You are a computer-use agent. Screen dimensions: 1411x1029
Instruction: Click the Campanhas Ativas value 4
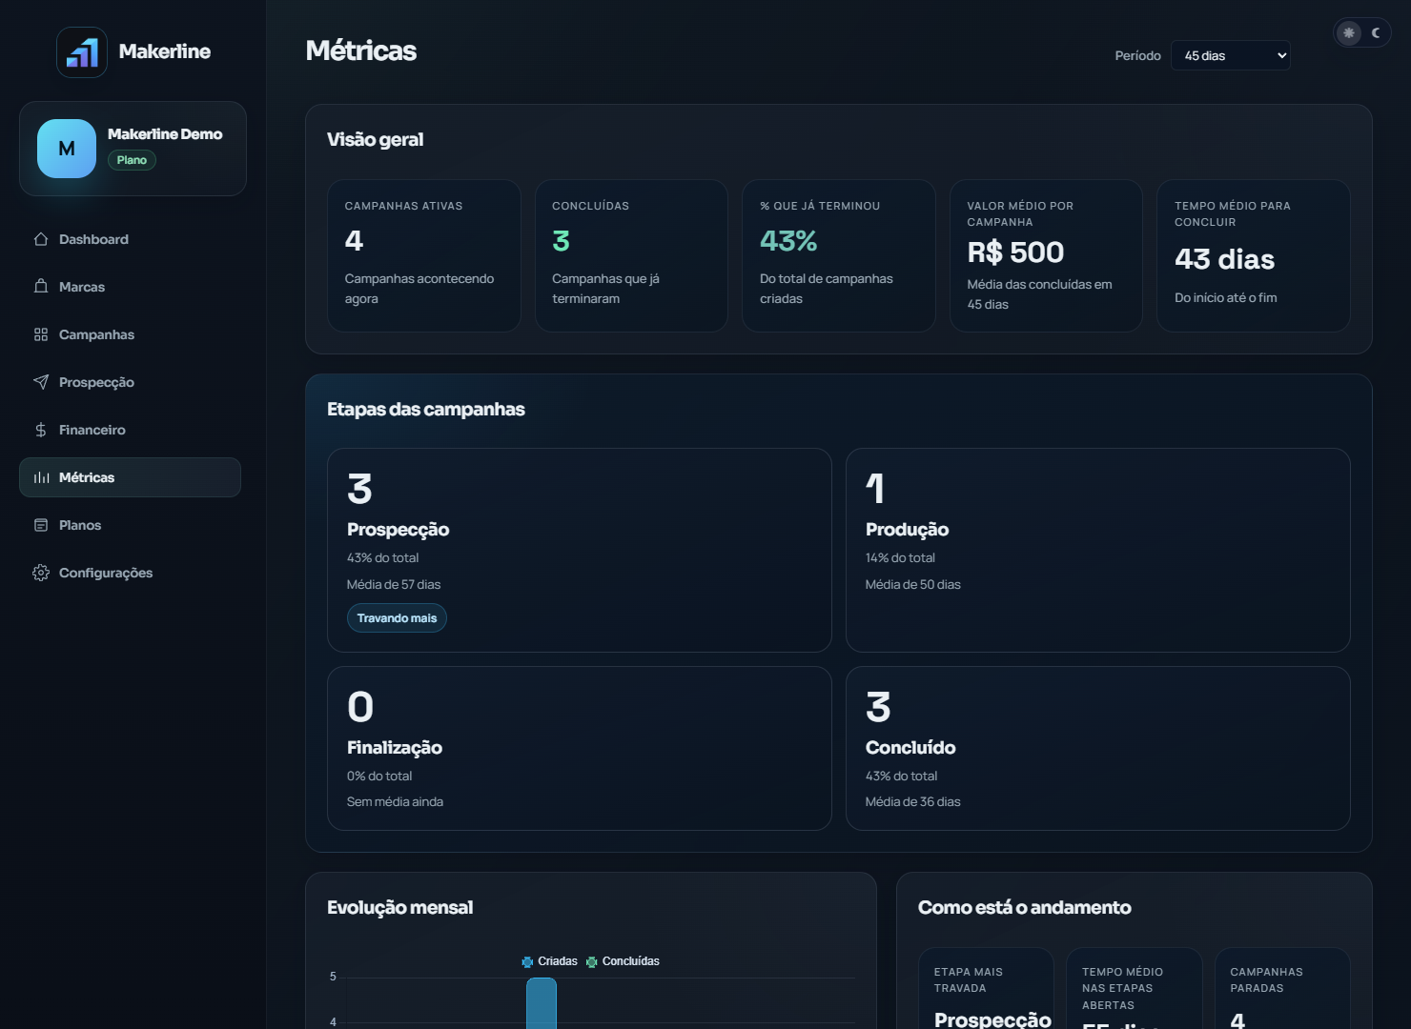pyautogui.click(x=354, y=240)
